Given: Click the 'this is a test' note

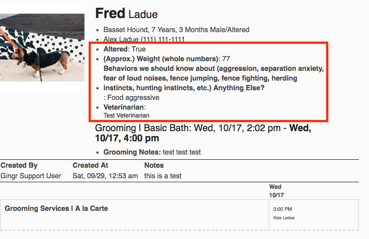Looking at the screenshot, I should (163, 176).
